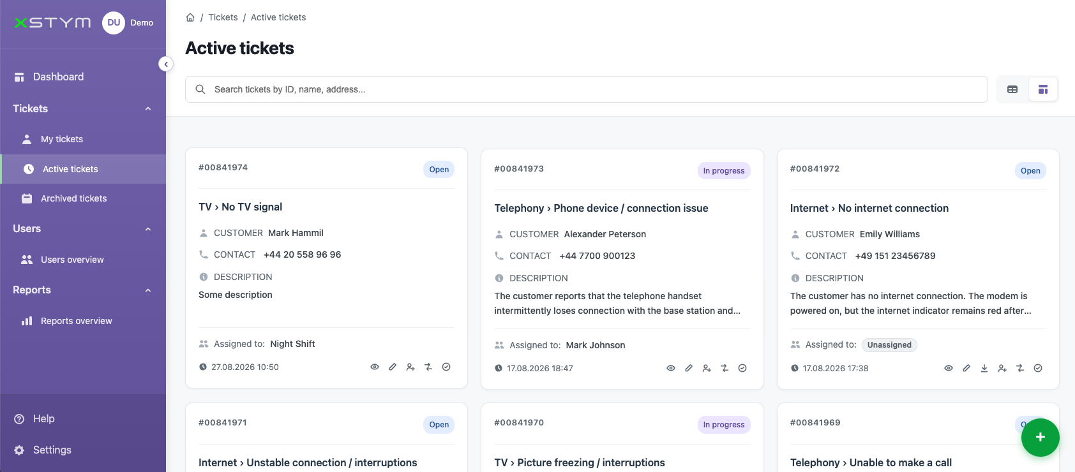Click transfer arrows icon on ticket #00841972

click(x=1020, y=368)
